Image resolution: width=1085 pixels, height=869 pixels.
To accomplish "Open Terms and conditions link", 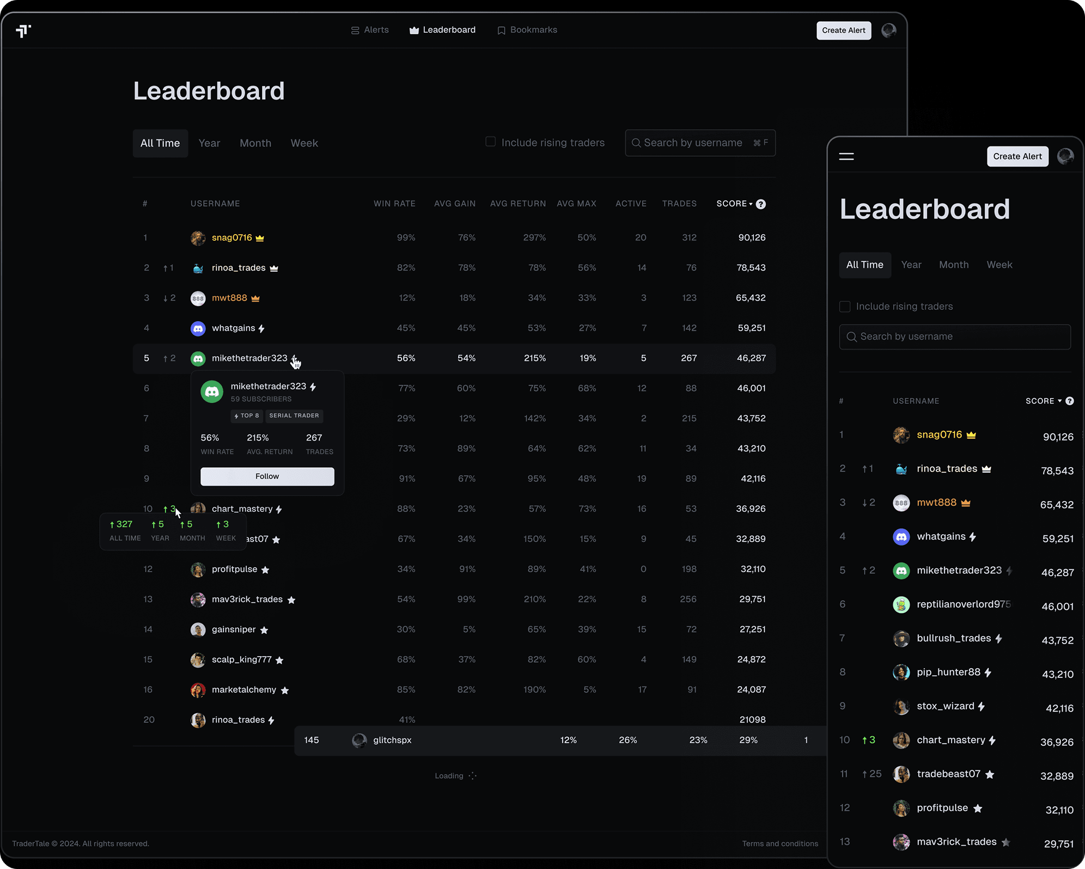I will 779,843.
